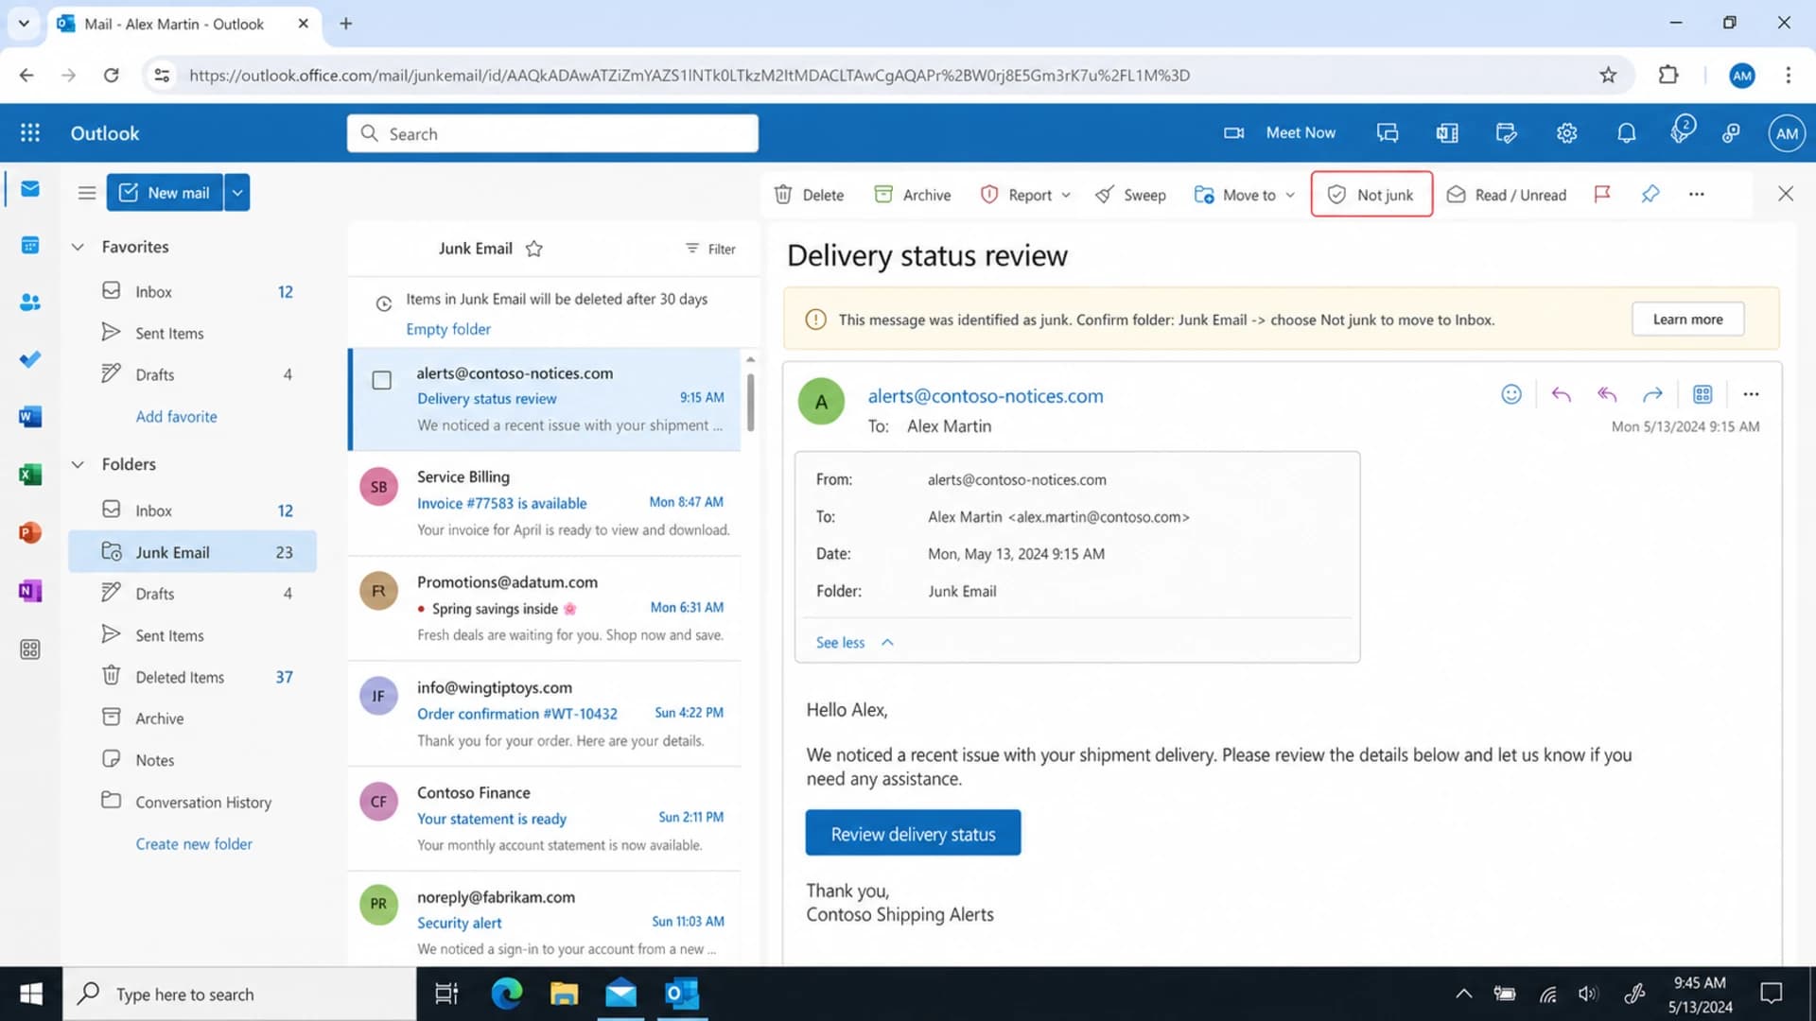This screenshot has width=1816, height=1021.
Task: Toggle navigation pane with hamburger icon
Action: coord(87,193)
